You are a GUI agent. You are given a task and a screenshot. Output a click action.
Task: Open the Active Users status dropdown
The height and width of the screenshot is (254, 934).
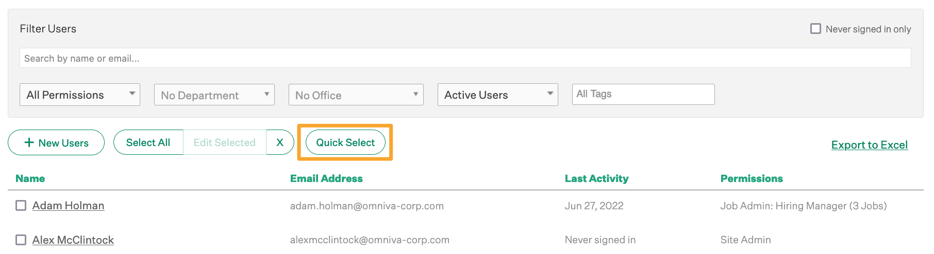497,95
